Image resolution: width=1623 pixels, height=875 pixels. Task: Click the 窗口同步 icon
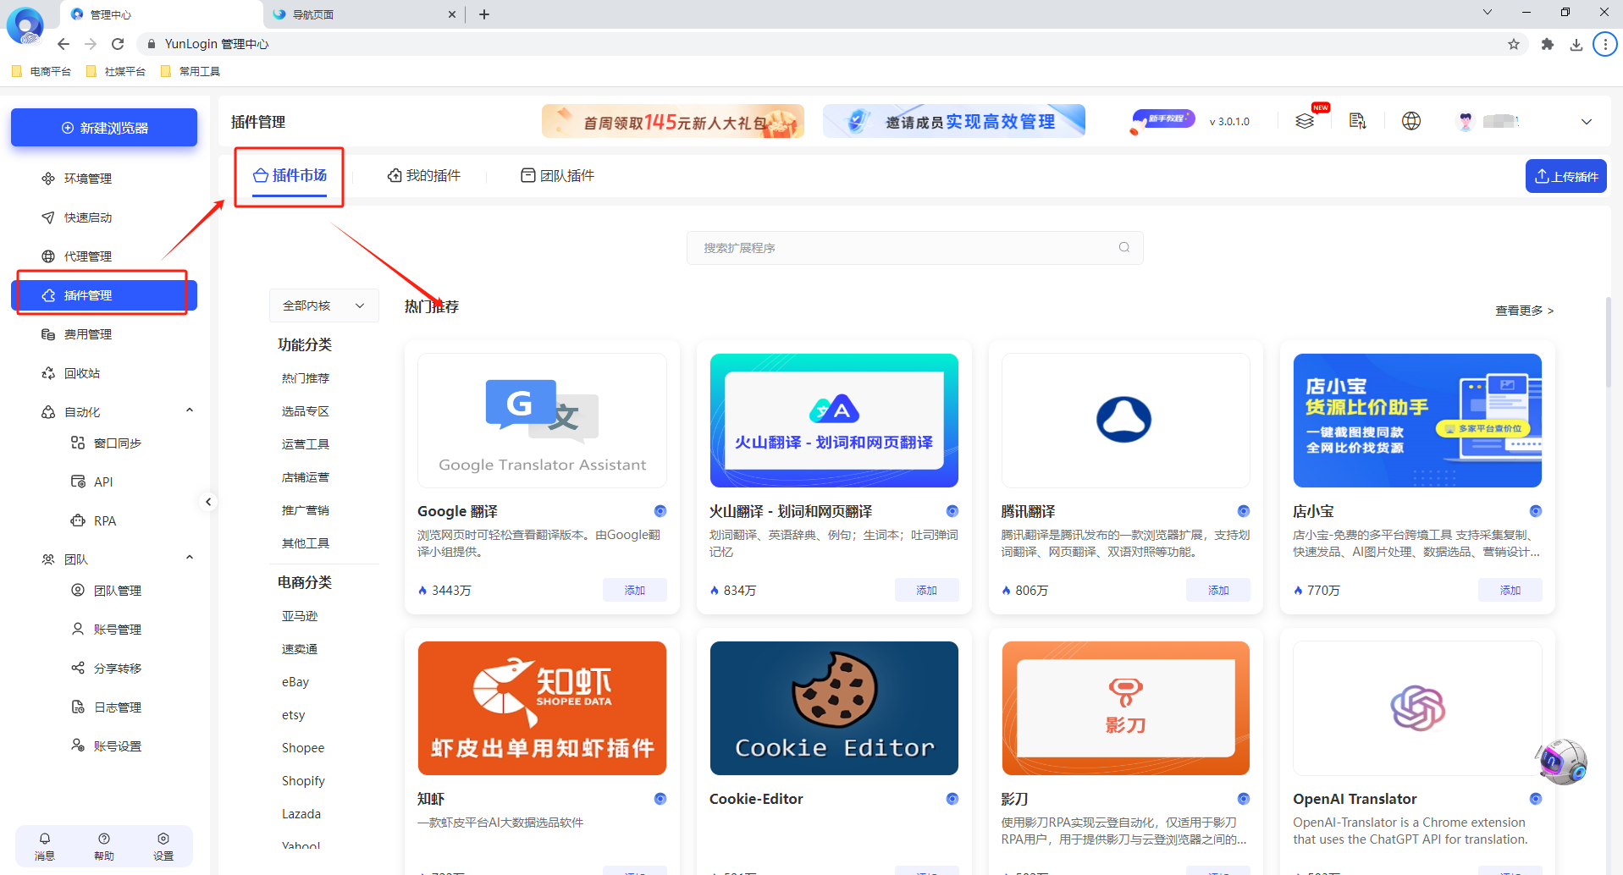click(x=78, y=443)
